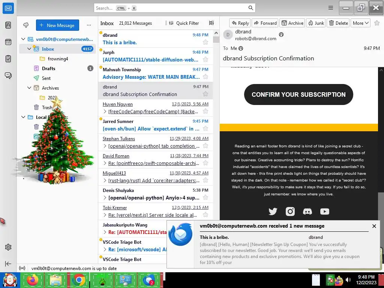Viewport: 384px width, 288px height.
Task: Close the new message notification
Action: [x=374, y=226]
